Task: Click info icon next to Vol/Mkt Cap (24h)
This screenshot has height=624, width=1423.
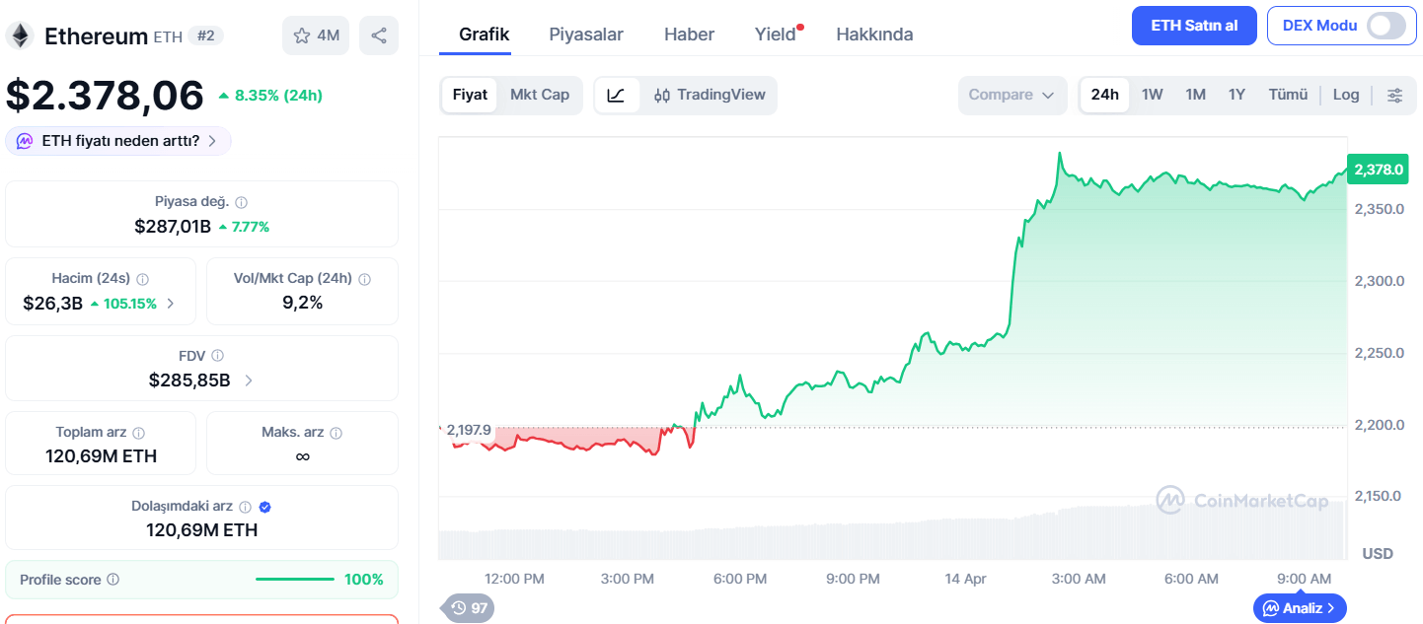Action: (365, 279)
